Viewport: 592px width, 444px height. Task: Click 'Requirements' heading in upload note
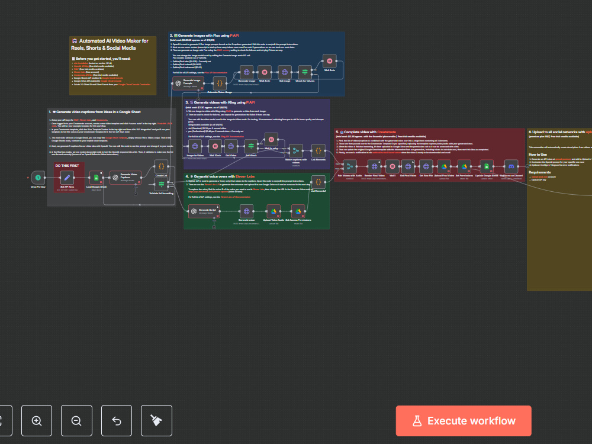click(539, 172)
